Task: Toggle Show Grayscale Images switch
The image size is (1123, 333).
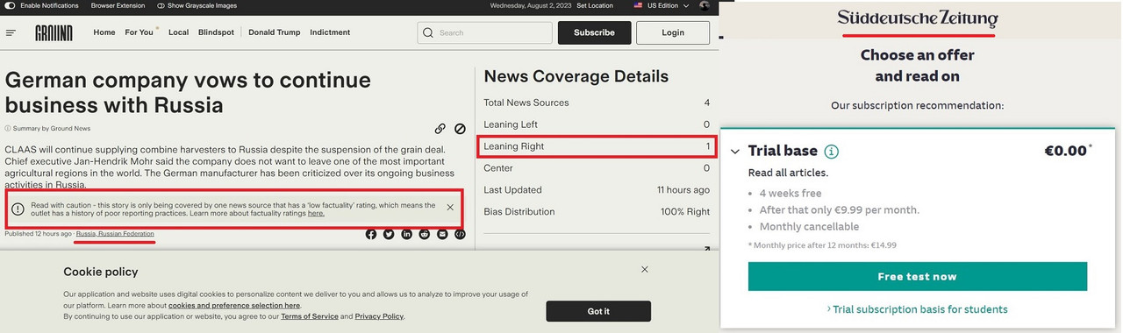Action: pyautogui.click(x=161, y=5)
